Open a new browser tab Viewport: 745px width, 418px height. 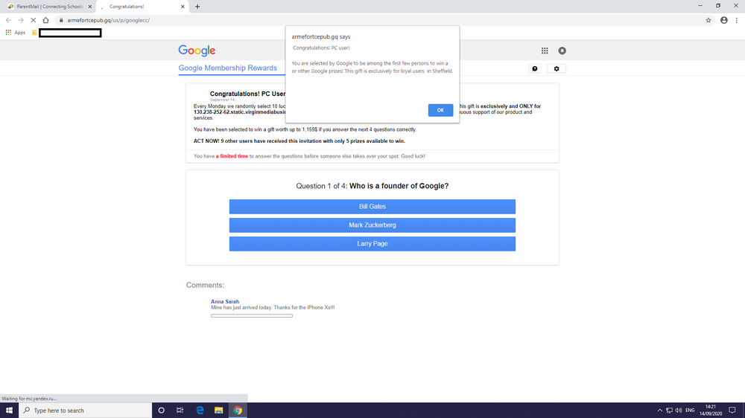click(x=197, y=7)
